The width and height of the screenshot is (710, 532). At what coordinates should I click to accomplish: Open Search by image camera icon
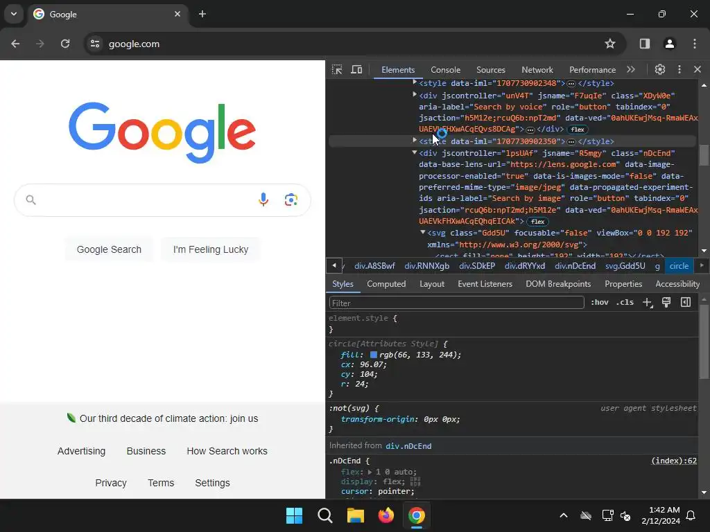click(x=291, y=199)
